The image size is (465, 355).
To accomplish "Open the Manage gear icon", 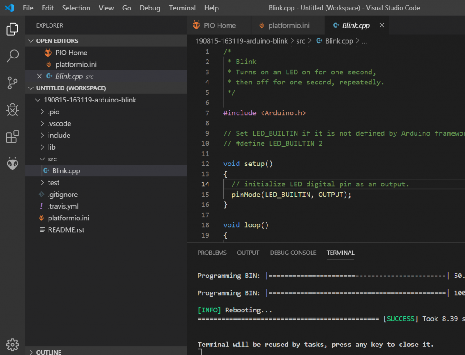I will click(12, 344).
